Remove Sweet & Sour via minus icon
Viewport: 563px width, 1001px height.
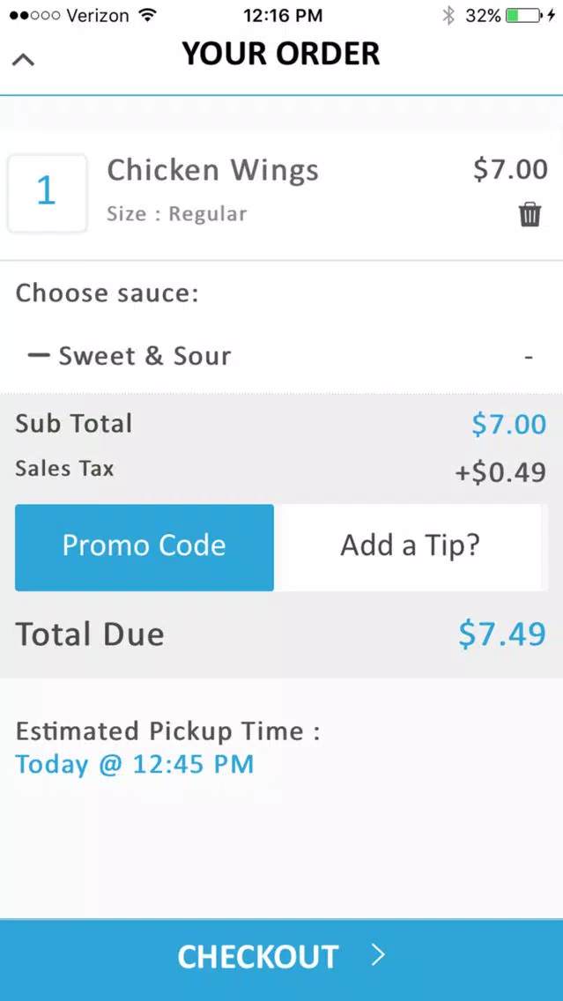(x=38, y=355)
